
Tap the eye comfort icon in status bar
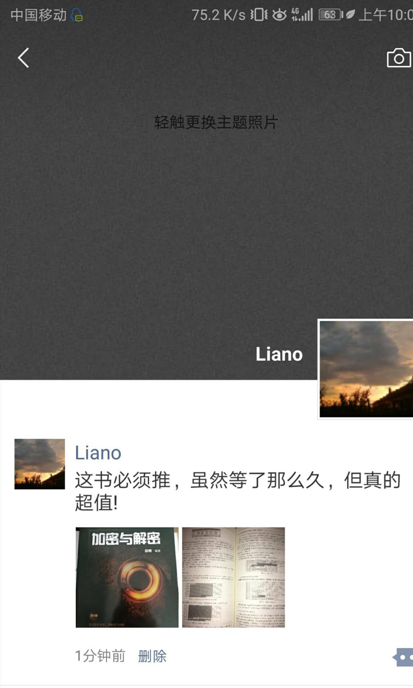click(279, 15)
